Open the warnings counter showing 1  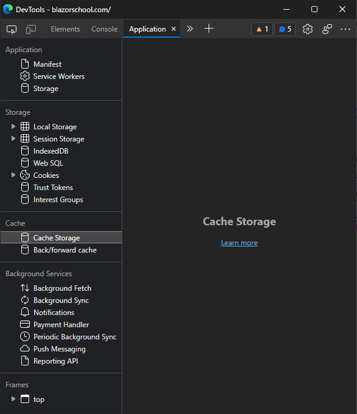tap(262, 29)
